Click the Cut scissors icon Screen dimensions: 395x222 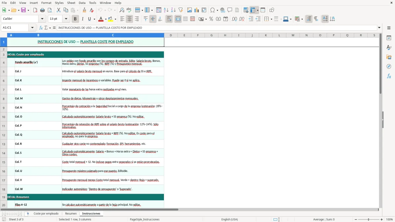click(x=59, y=10)
